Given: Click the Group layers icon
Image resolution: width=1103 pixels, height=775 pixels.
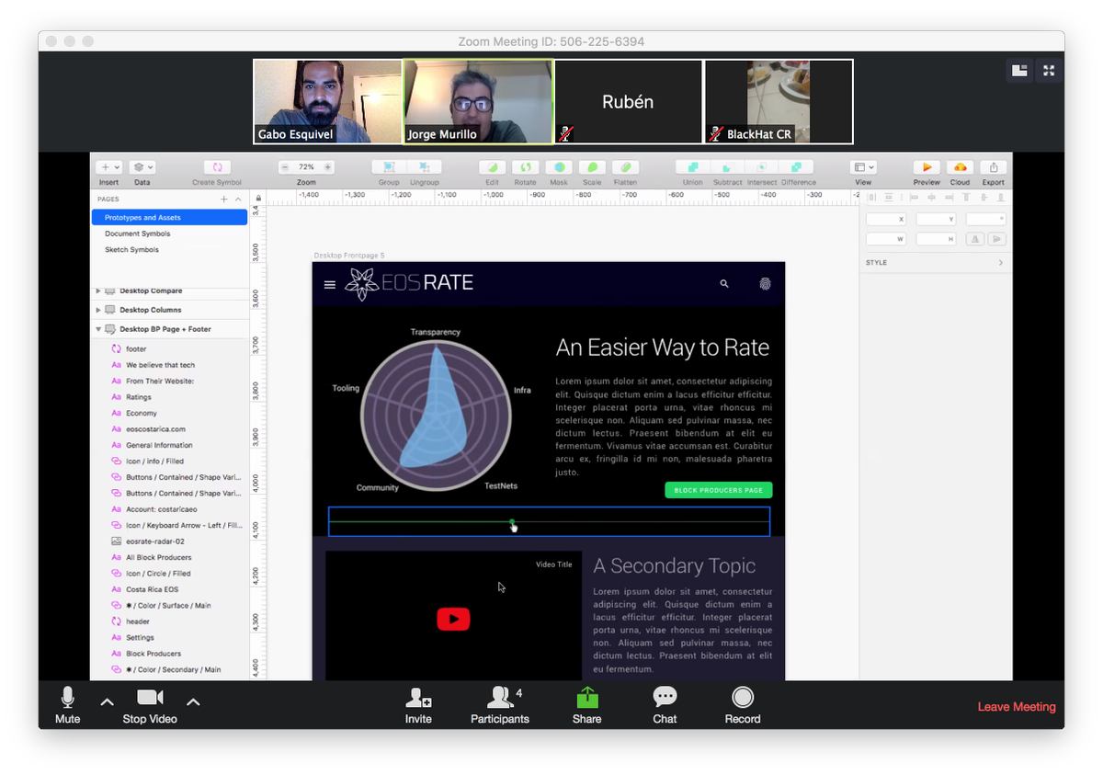Looking at the screenshot, I should 389,167.
